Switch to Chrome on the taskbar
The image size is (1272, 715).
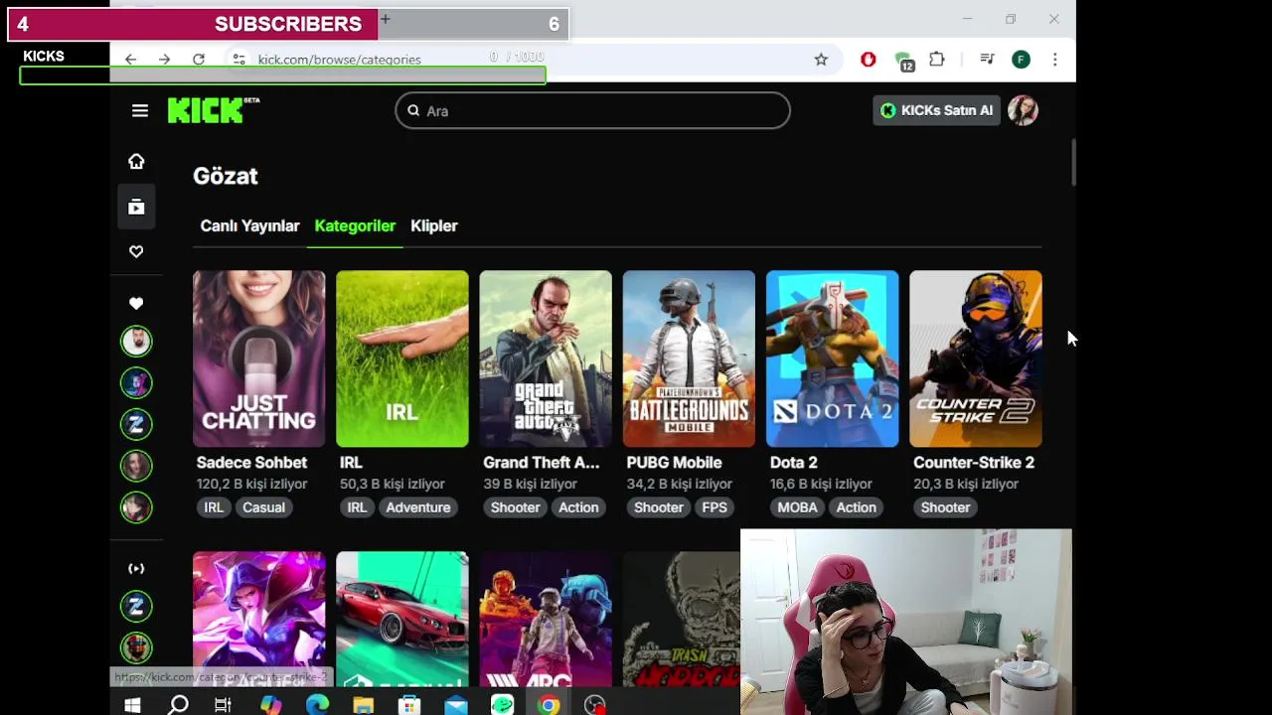click(x=549, y=705)
